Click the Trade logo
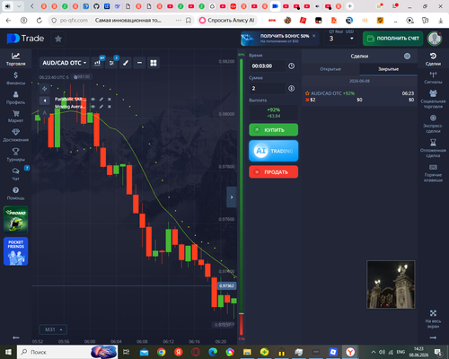The image size is (449, 359). (x=26, y=39)
